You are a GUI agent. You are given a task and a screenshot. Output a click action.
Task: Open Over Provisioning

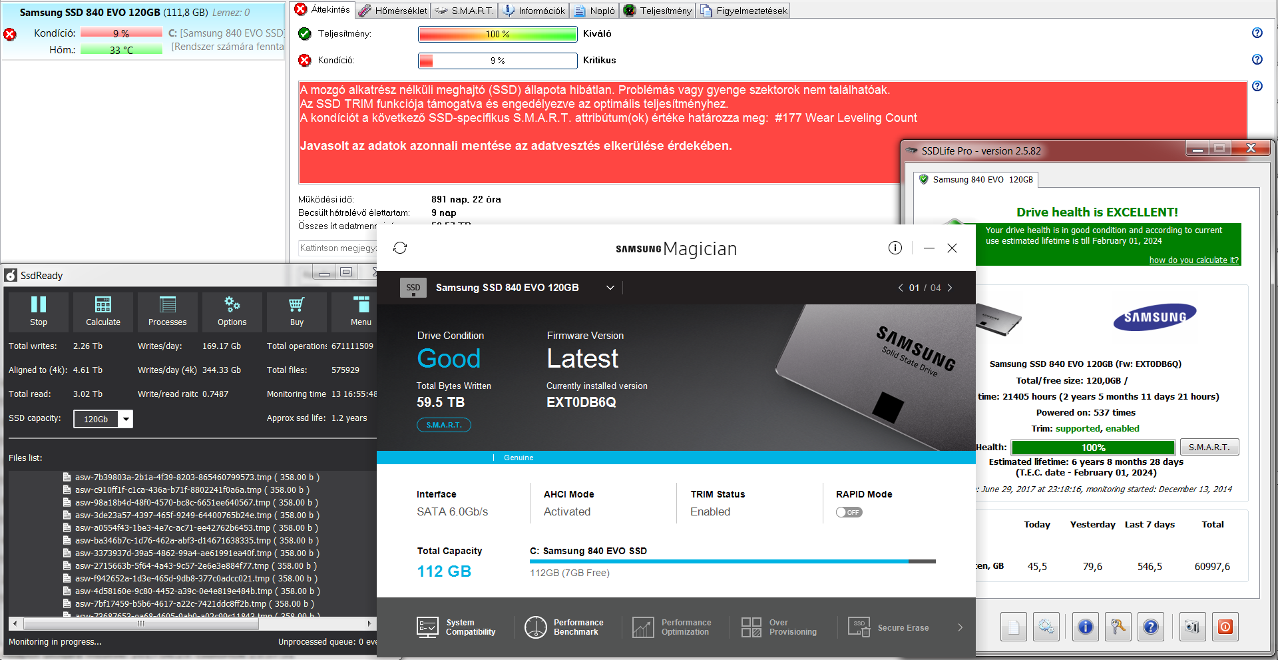779,627
